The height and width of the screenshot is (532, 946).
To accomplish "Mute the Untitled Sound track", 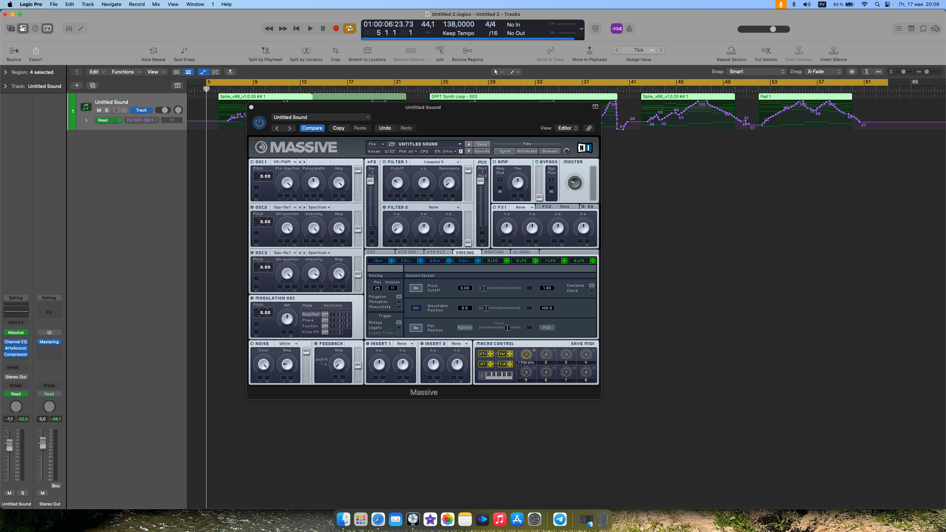I will (x=99, y=110).
